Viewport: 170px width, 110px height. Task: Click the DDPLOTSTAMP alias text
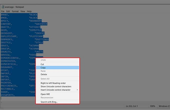[9, 36]
